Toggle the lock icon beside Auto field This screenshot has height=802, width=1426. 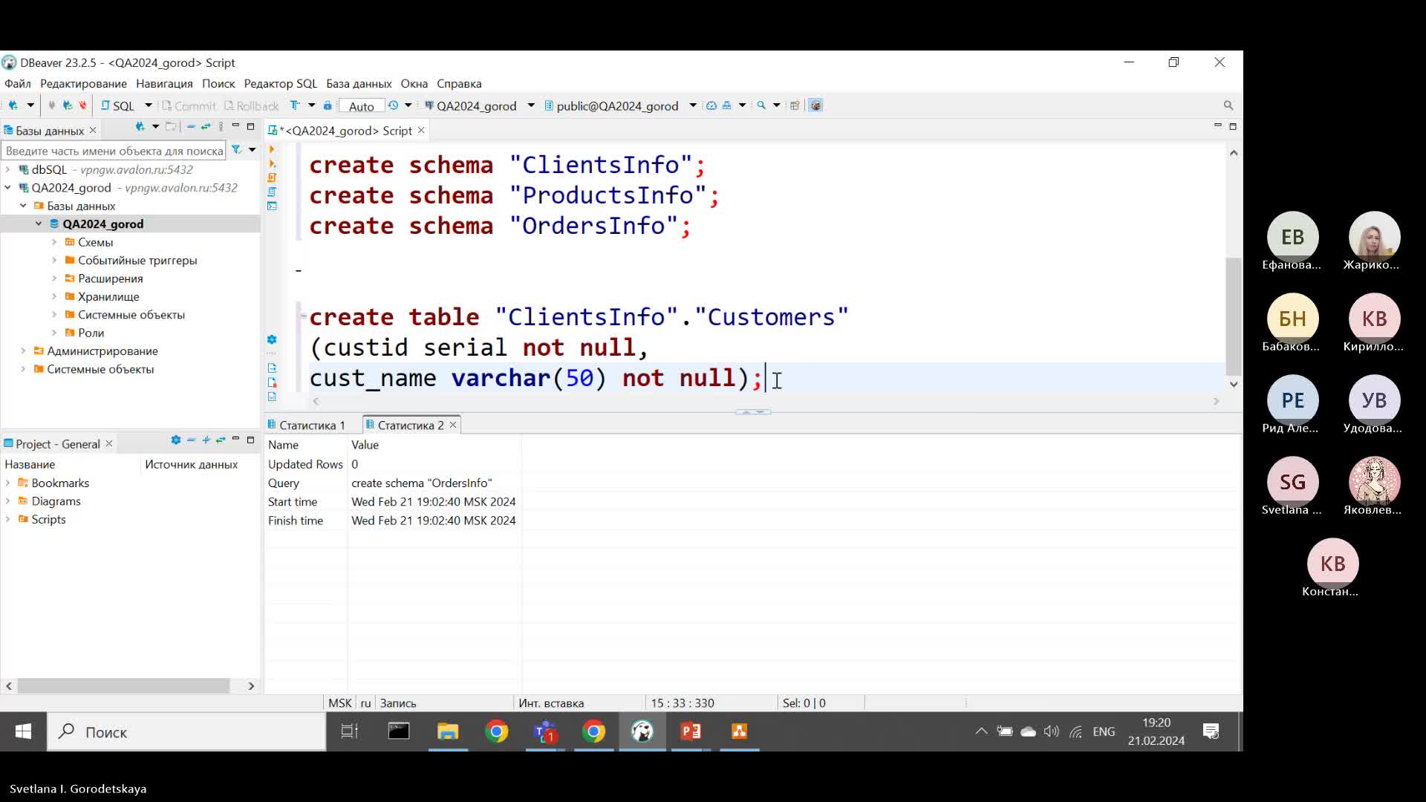328,105
